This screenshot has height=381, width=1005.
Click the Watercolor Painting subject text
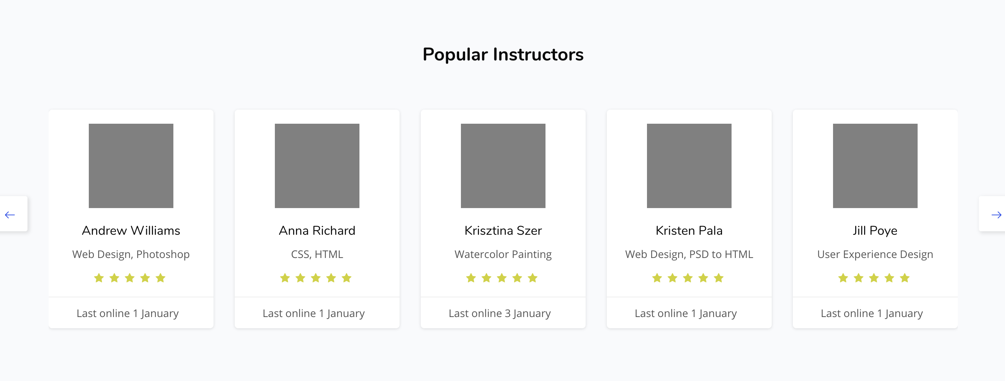click(x=503, y=254)
